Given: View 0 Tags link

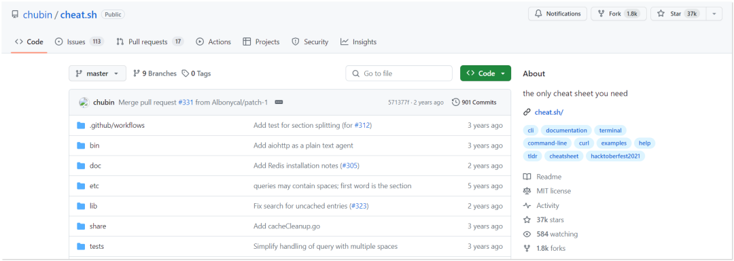Looking at the screenshot, I should tap(196, 73).
